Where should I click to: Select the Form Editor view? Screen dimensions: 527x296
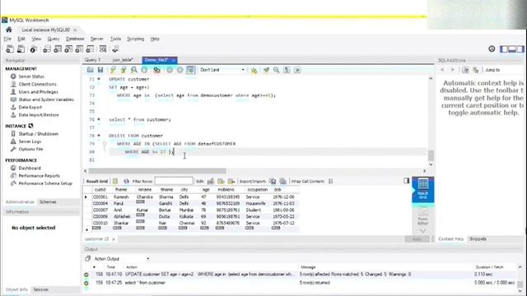click(422, 215)
